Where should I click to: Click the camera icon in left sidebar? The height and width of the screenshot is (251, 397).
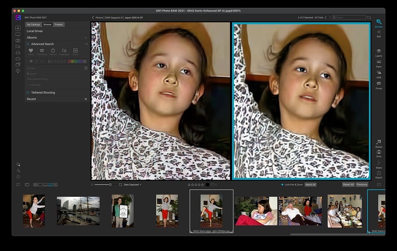pyautogui.click(x=18, y=41)
